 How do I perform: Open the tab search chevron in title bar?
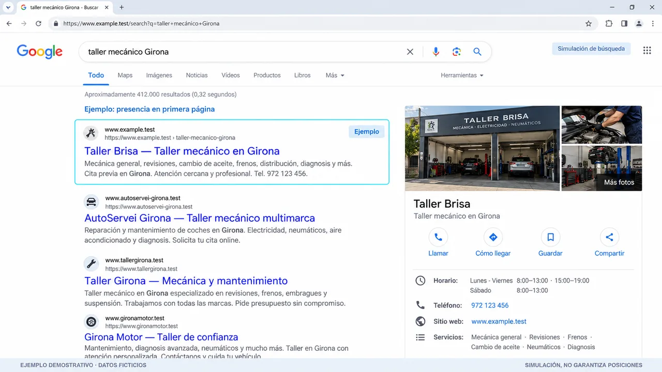click(x=8, y=7)
